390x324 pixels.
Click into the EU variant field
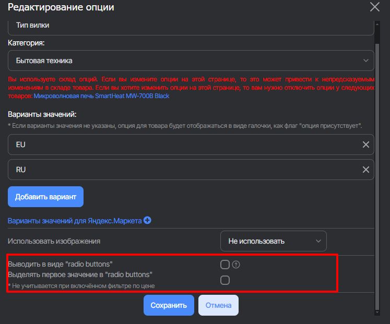(x=183, y=145)
